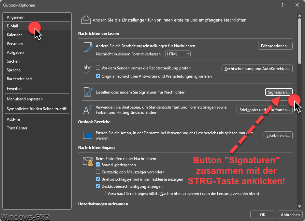Open the Erweitert category
The image size is (305, 221).
37,89
